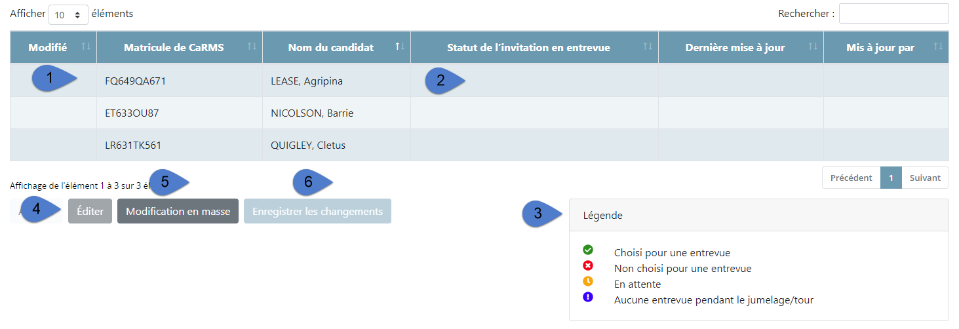Click the Rechercher search field
The image size is (959, 329).
[893, 14]
